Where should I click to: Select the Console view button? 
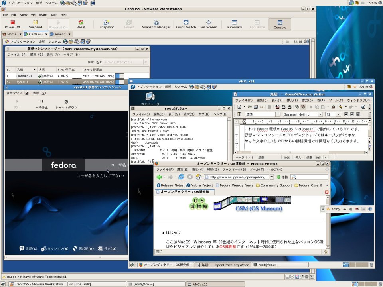tap(280, 24)
